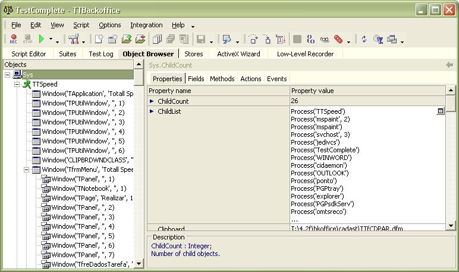
Task: Click the blue evaluate variables icon
Action: click(x=310, y=39)
